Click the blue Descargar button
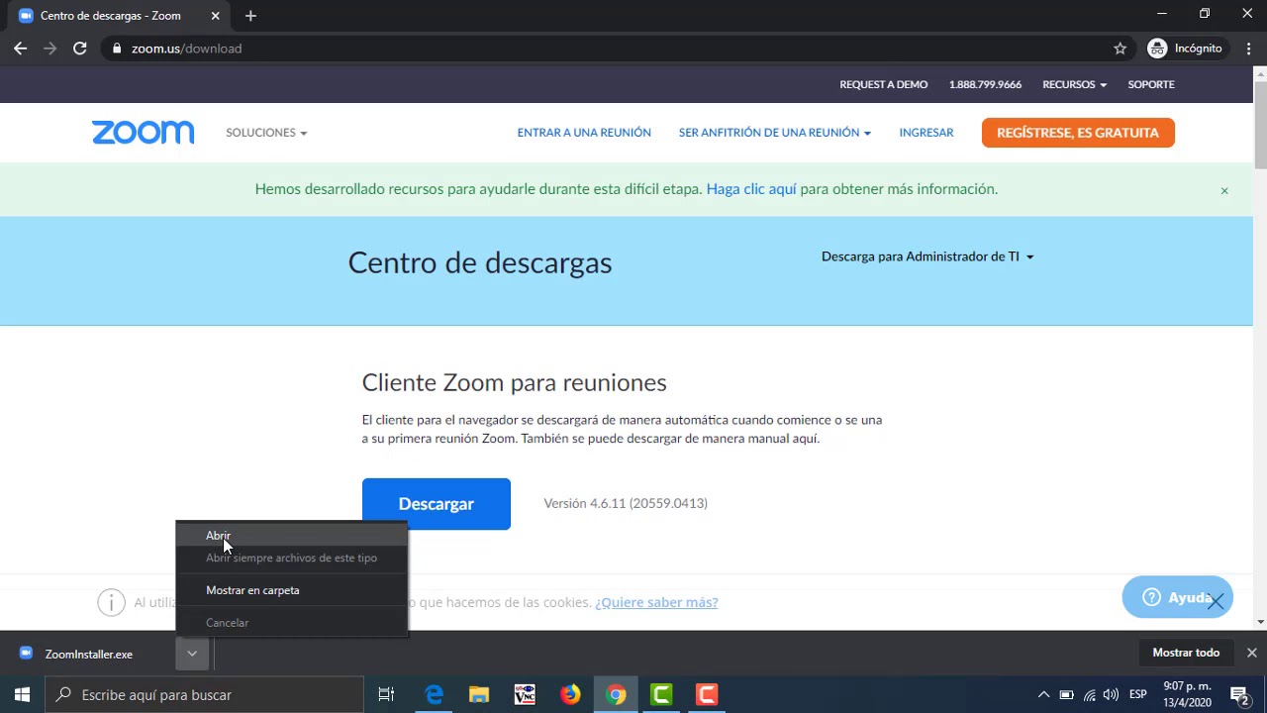The height and width of the screenshot is (713, 1267). (x=436, y=504)
